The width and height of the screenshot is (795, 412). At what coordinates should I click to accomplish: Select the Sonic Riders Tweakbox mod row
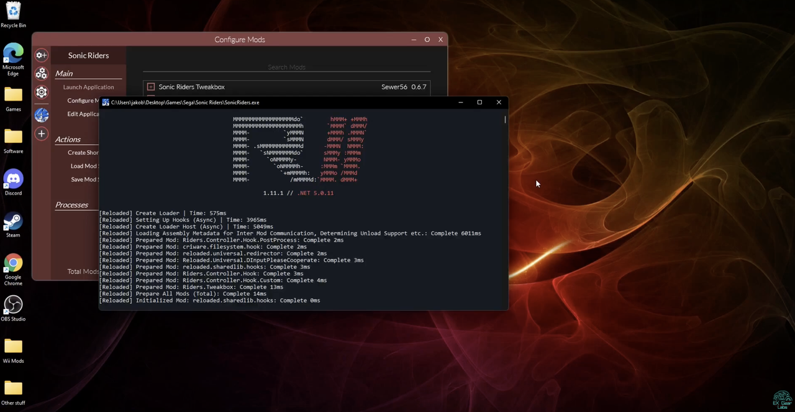pyautogui.click(x=286, y=87)
